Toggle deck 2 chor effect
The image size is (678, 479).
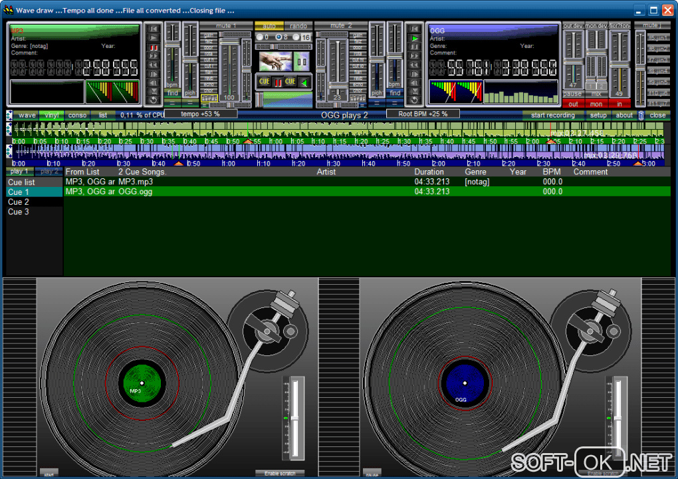358,90
